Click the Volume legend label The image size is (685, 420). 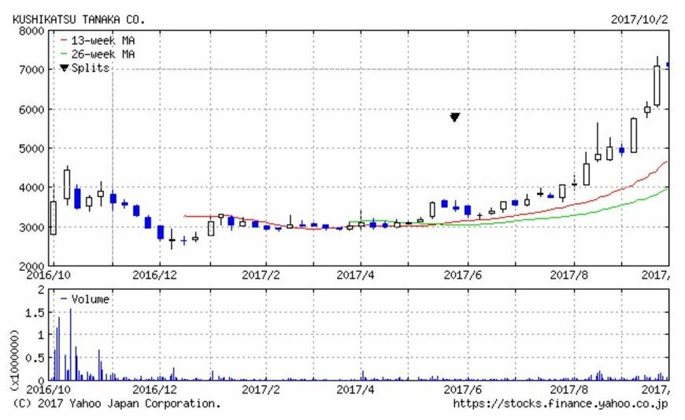[90, 299]
